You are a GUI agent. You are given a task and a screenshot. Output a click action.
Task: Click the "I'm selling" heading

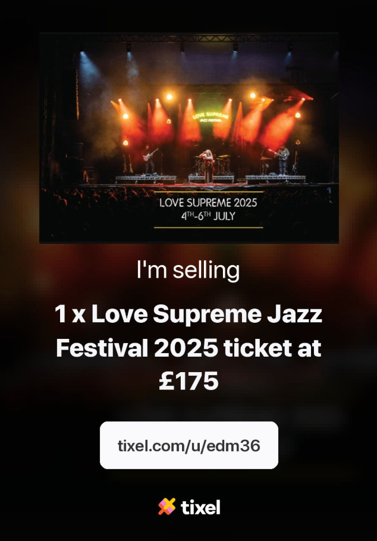coord(188,270)
